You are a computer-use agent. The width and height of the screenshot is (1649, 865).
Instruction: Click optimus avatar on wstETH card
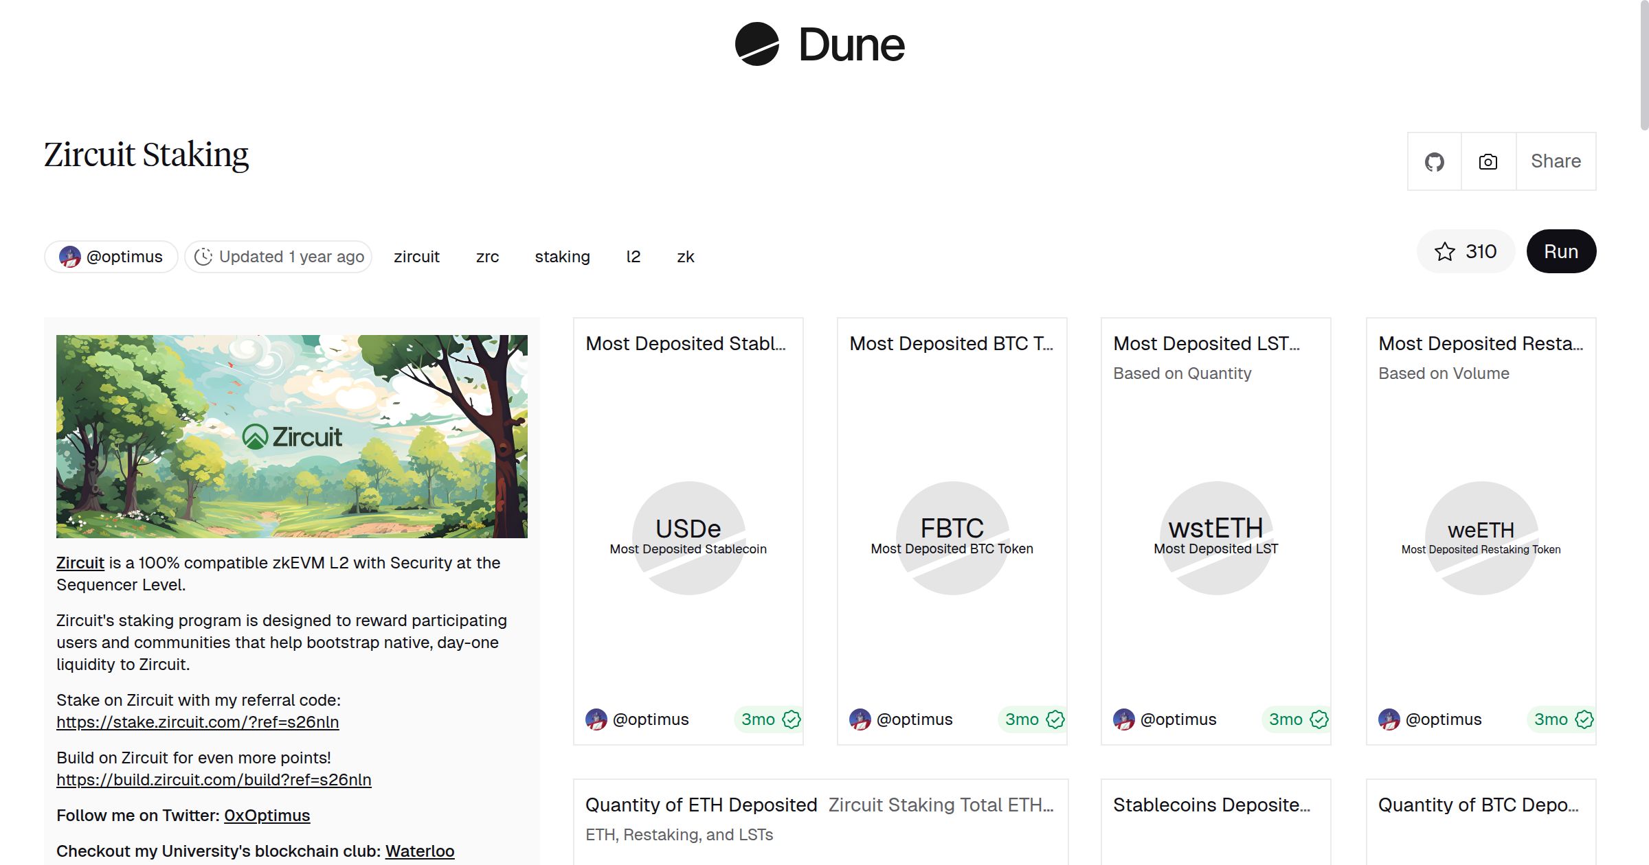1124,719
